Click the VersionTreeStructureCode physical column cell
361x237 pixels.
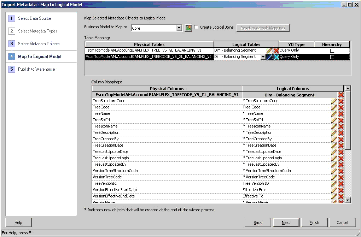click(167, 171)
